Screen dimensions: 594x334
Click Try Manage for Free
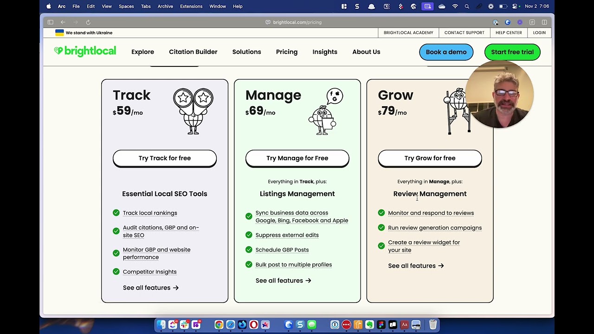point(297,158)
